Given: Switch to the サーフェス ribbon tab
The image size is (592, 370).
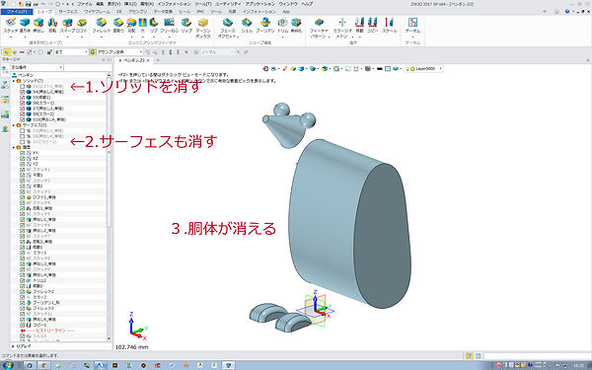Looking at the screenshot, I should point(67,12).
